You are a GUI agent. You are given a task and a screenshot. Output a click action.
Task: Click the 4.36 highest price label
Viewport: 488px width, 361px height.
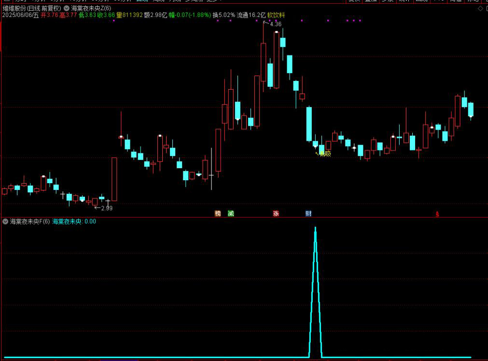tap(275, 24)
